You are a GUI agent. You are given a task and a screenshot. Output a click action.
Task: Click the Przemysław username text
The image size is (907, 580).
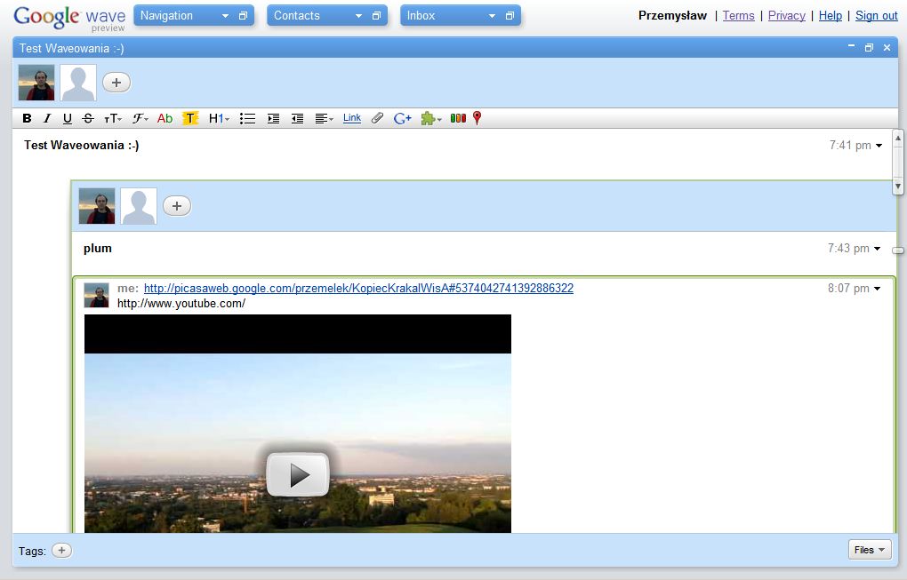(x=672, y=16)
